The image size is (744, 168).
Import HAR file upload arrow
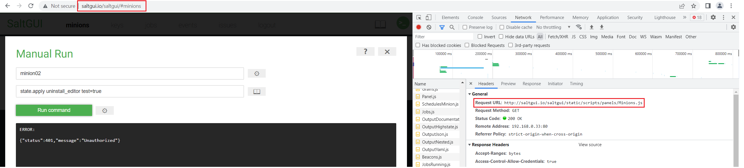pyautogui.click(x=592, y=27)
